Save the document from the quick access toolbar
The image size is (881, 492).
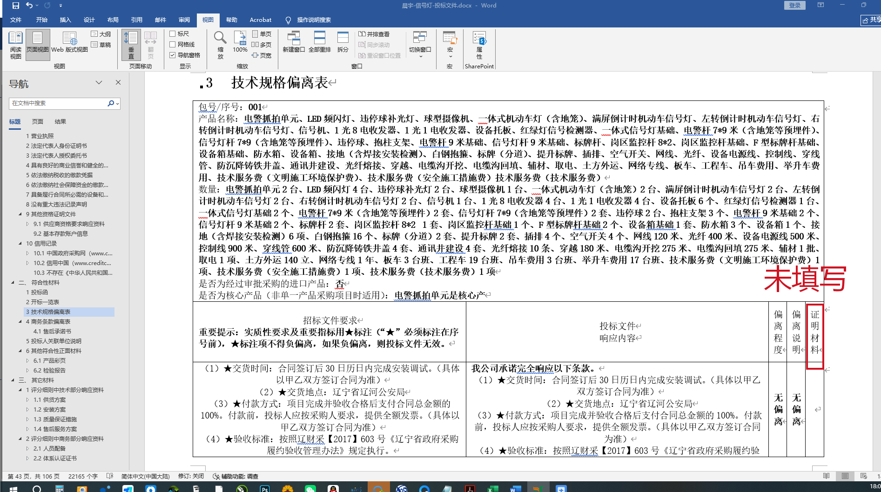pos(16,6)
